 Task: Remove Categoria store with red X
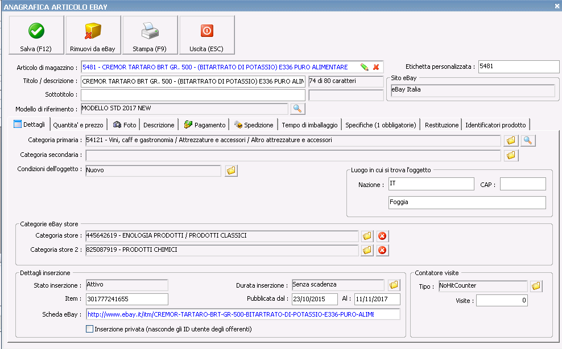(x=382, y=236)
